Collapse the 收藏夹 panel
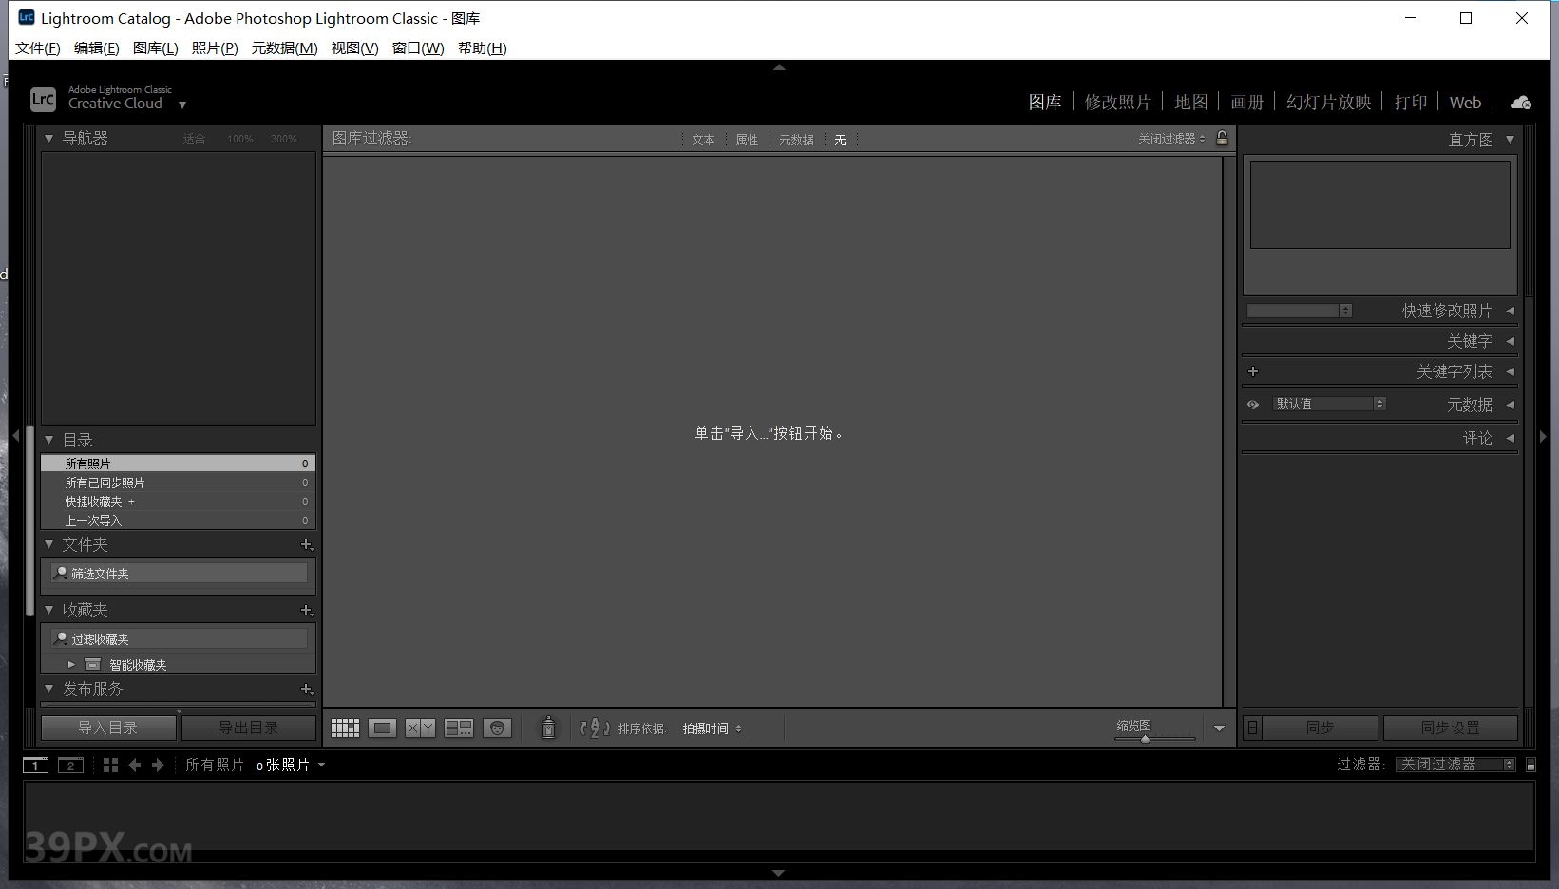This screenshot has width=1559, height=889. 48,610
